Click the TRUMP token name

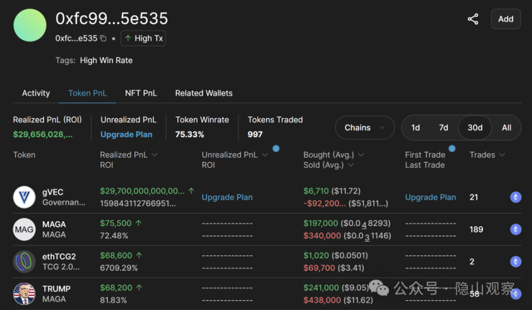point(56,289)
